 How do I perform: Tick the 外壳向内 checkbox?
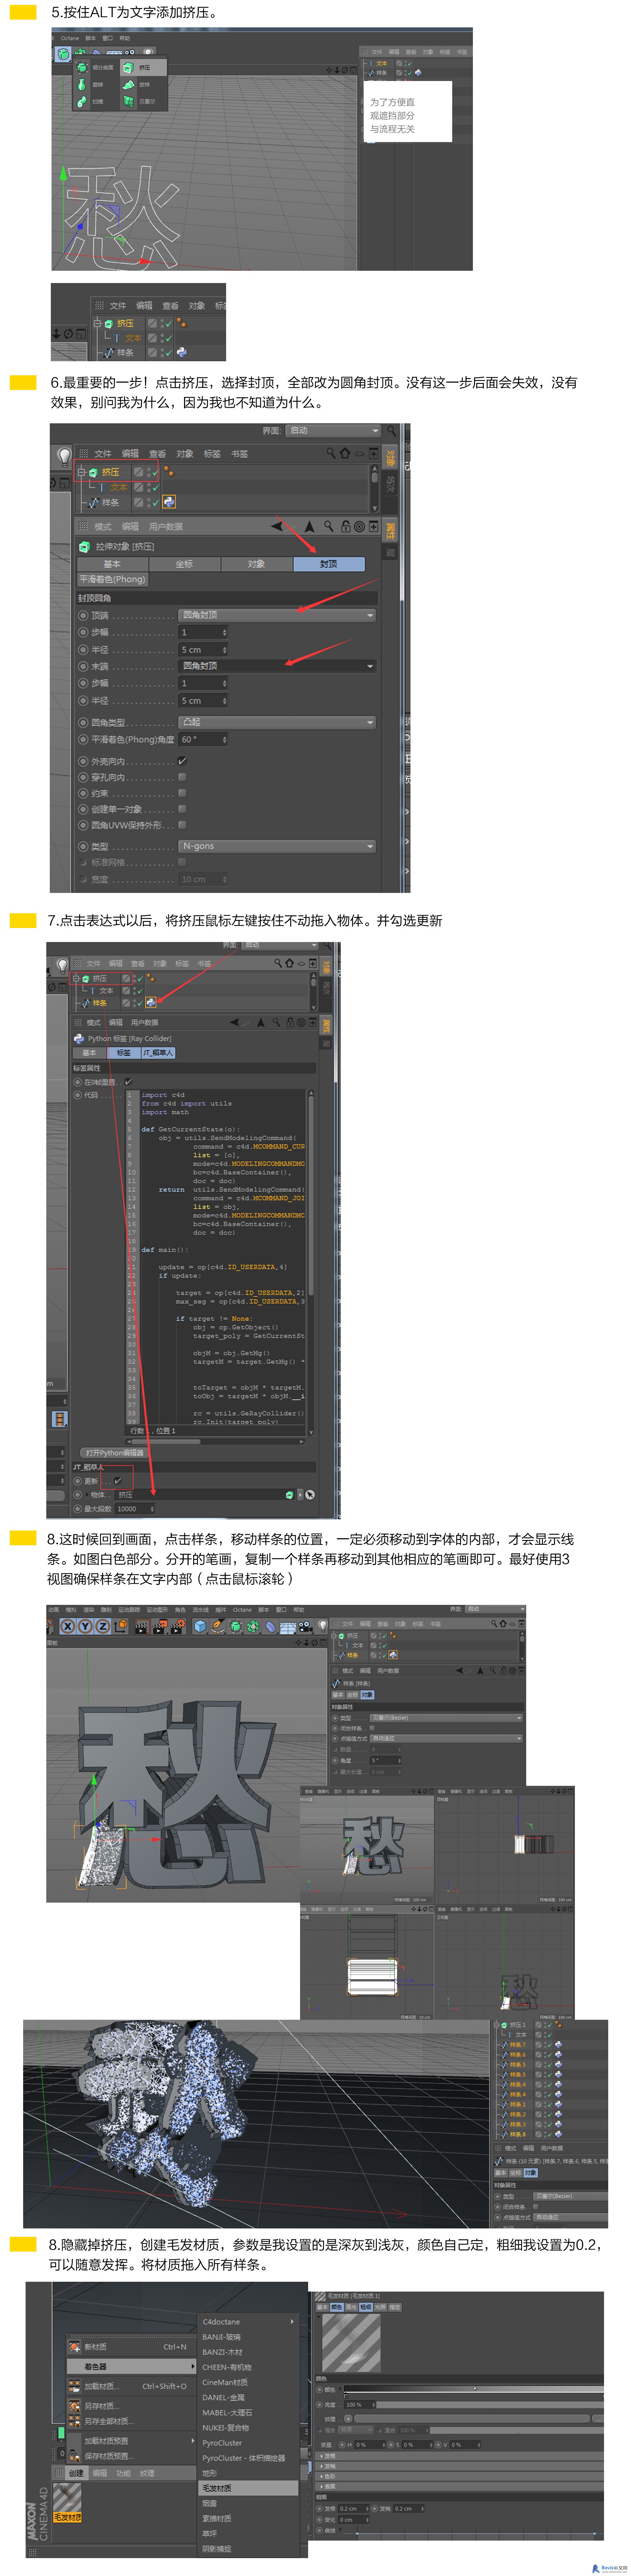[182, 761]
